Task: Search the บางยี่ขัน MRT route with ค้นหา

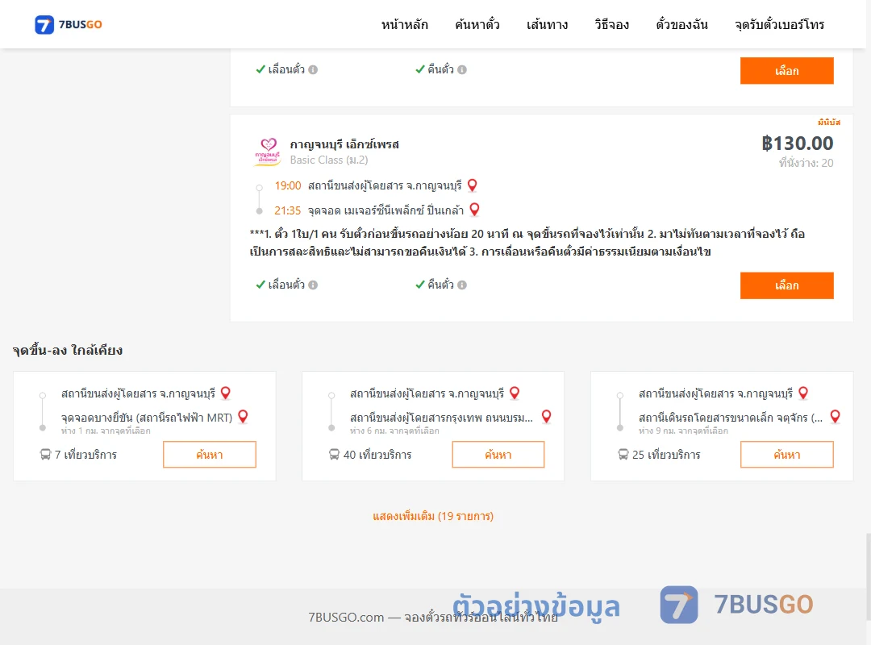Action: click(x=210, y=455)
